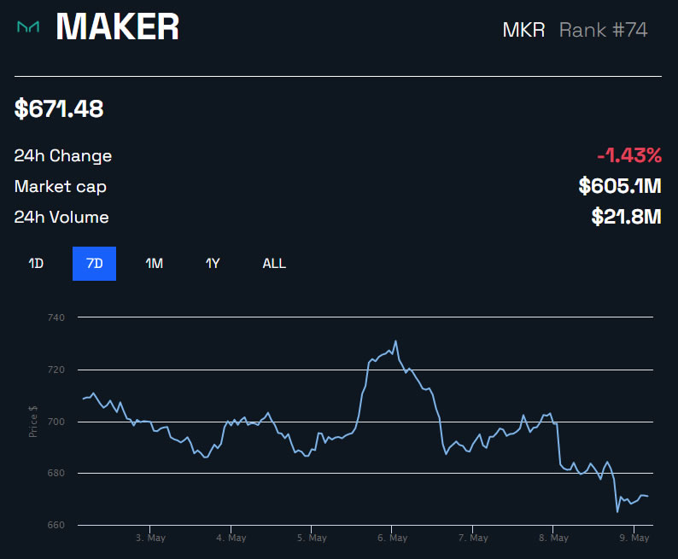Viewport: 678px width, 559px height.
Task: Click the Market cap label
Action: [61, 187]
